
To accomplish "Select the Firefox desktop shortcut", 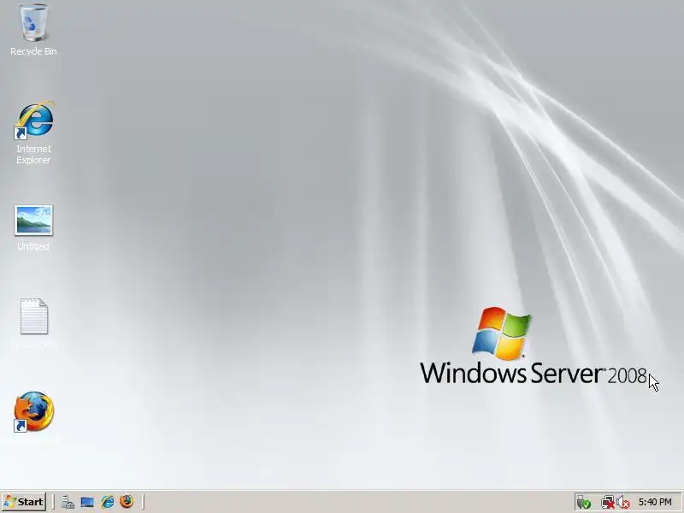I will pyautogui.click(x=34, y=411).
